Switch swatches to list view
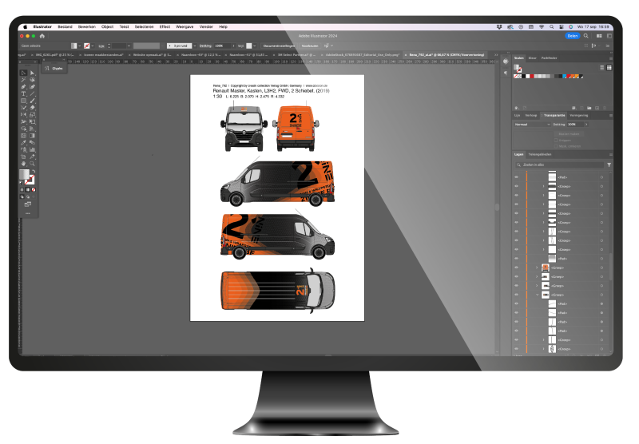This screenshot has width=639, height=444. tap(602, 67)
